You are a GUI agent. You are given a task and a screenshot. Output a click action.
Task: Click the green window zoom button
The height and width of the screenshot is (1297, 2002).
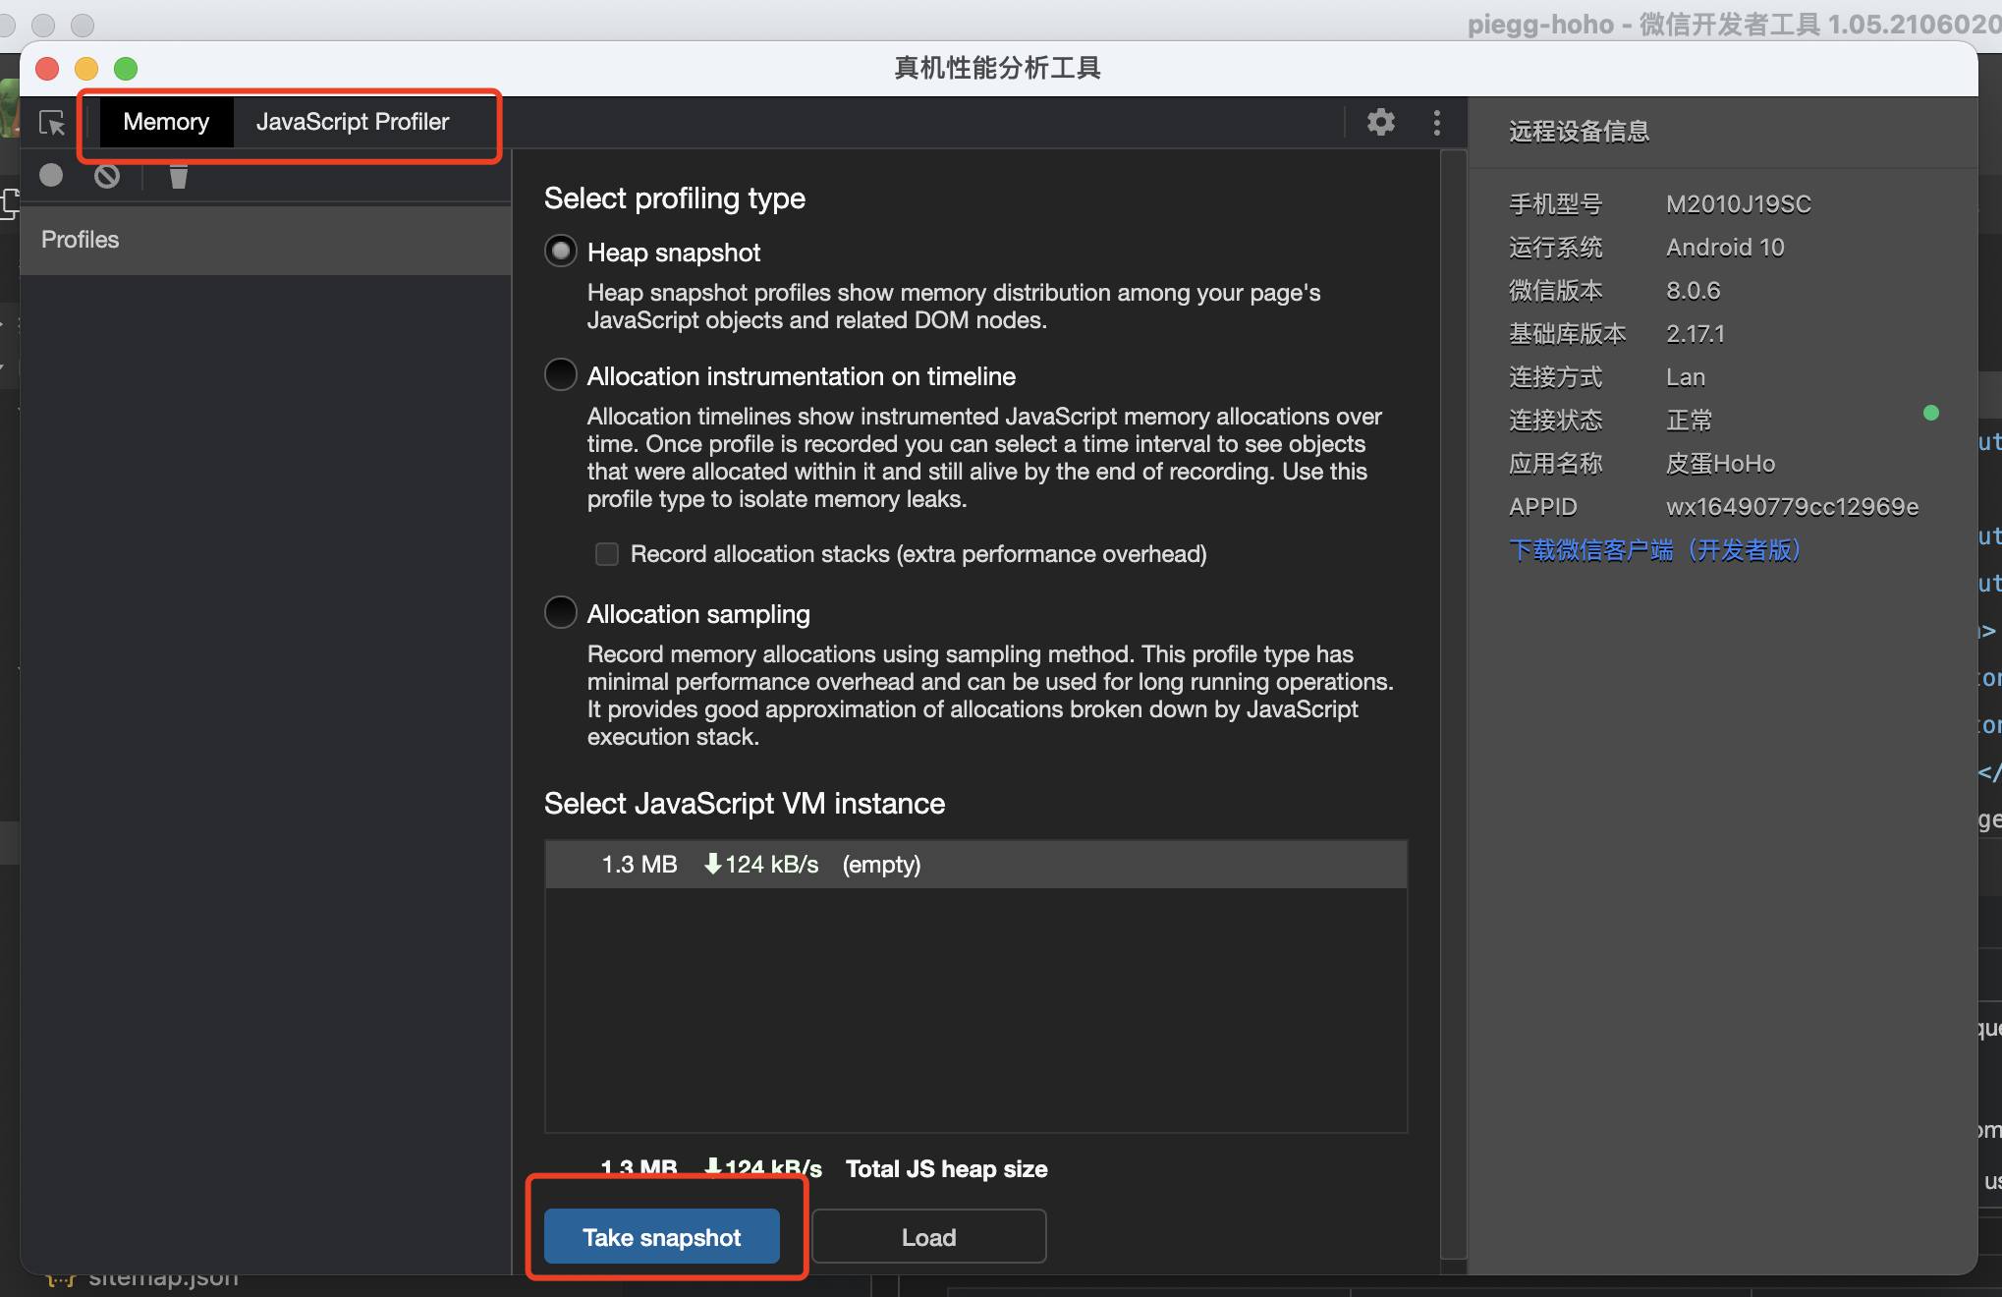(126, 69)
